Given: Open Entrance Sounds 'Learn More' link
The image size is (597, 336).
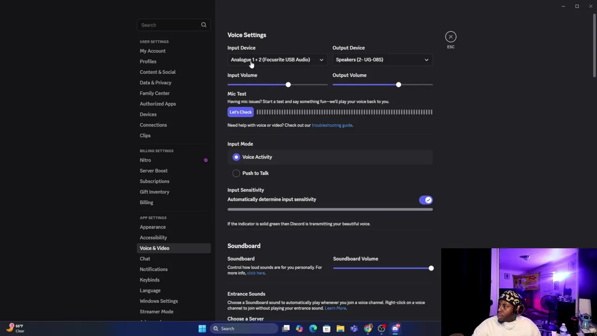Looking at the screenshot, I should tap(335, 308).
